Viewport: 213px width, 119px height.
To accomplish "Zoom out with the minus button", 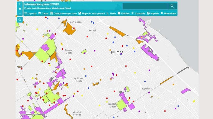I will tap(20, 14).
